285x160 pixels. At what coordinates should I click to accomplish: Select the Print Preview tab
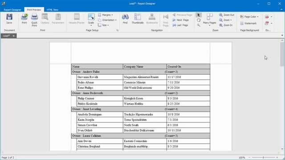click(x=34, y=10)
